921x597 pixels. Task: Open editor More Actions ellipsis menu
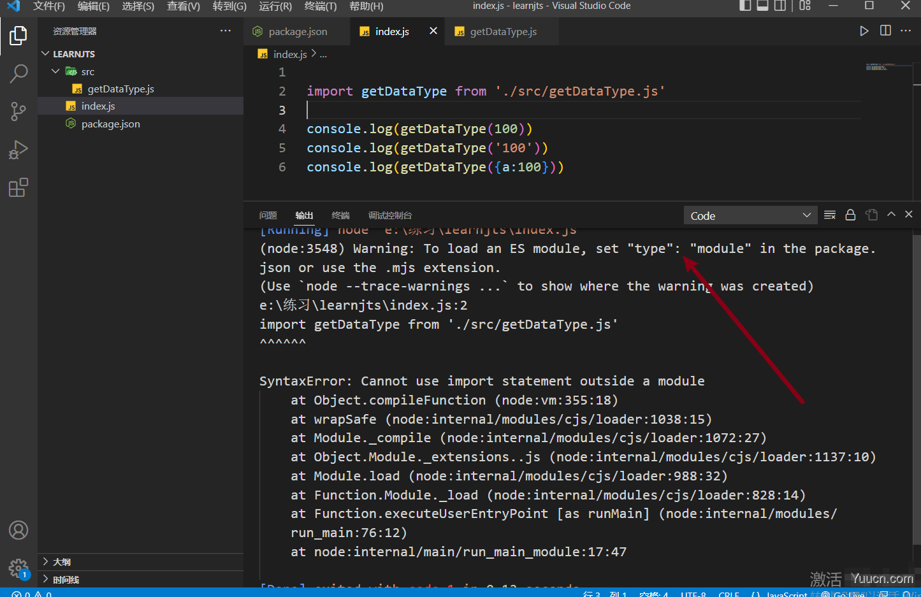906,31
